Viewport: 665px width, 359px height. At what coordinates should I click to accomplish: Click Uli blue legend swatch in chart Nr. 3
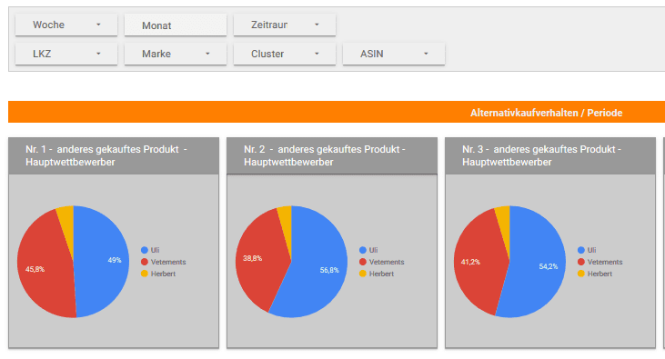tap(581, 250)
